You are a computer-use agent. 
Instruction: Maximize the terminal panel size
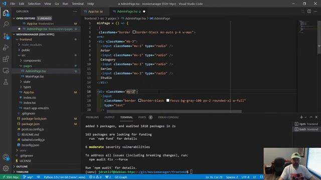coord(311,117)
